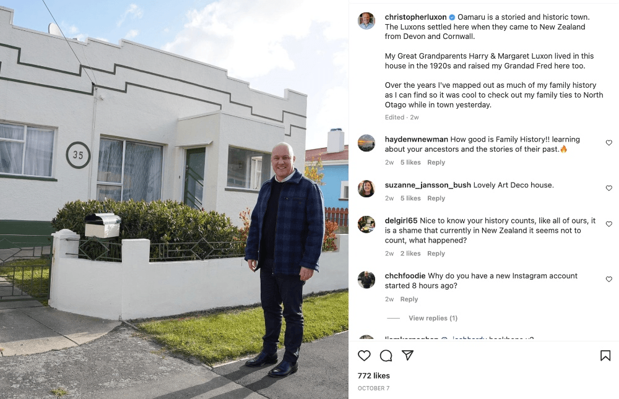619x399 pixels.
Task: Open suzanne_jansson_bush's avatar
Action: click(366, 188)
